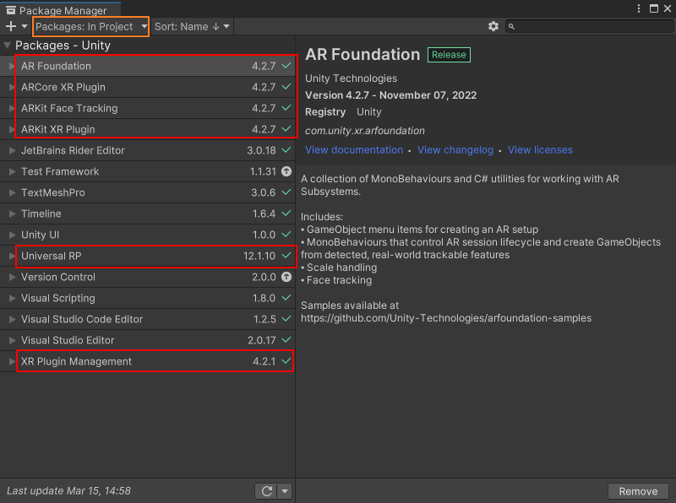Click the installed checkmark for Unity UI
This screenshot has height=503, width=676.
[286, 235]
